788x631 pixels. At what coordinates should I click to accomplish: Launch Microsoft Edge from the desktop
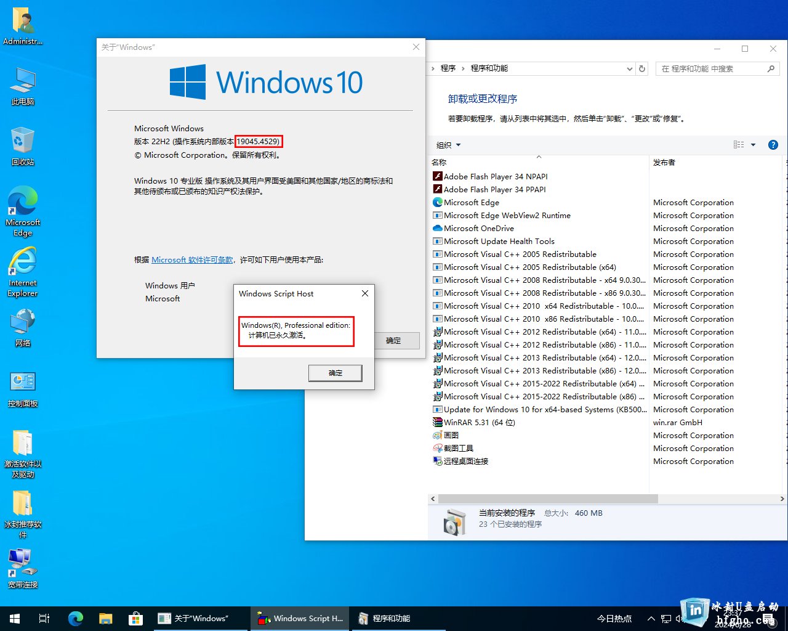pyautogui.click(x=23, y=211)
